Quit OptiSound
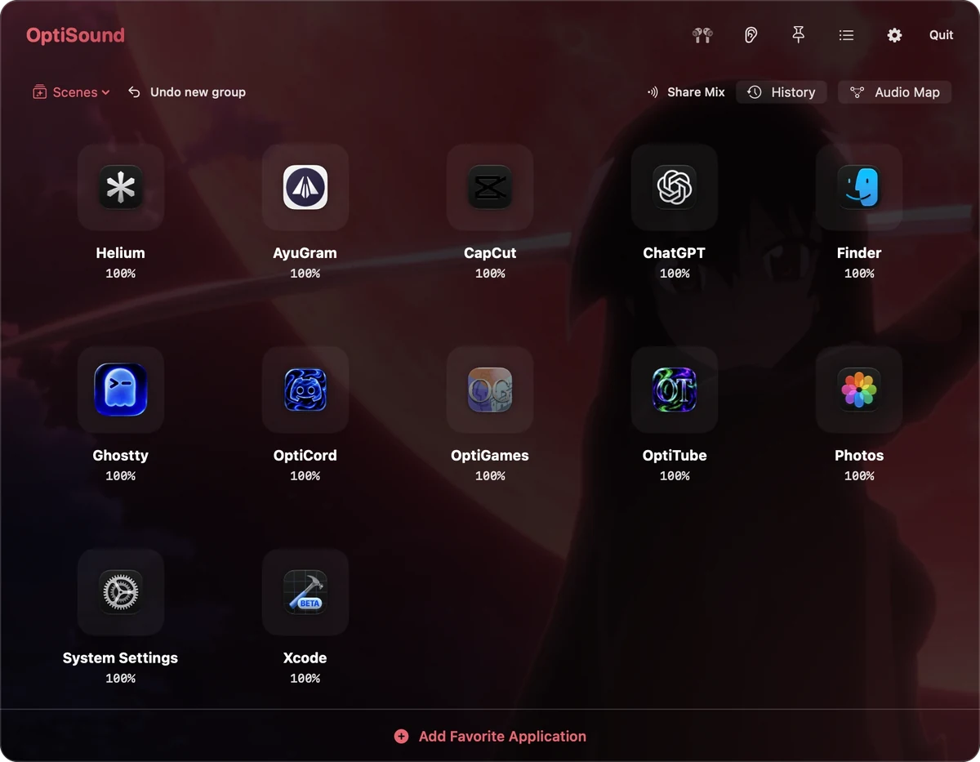Viewport: 980px width, 762px height. [942, 35]
